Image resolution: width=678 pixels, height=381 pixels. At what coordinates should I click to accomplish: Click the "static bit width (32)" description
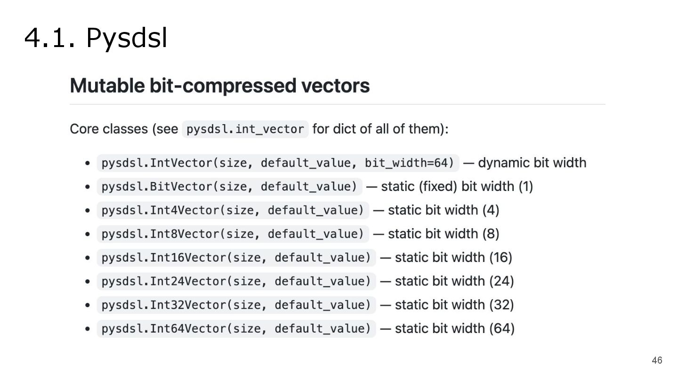pos(454,305)
